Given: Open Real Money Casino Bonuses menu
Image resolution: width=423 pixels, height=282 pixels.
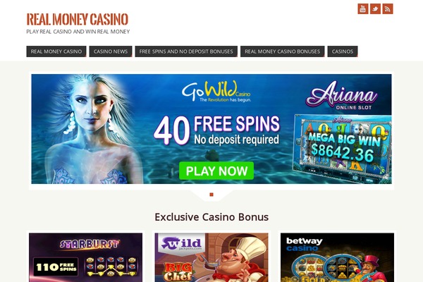Looking at the screenshot, I should tap(283, 51).
